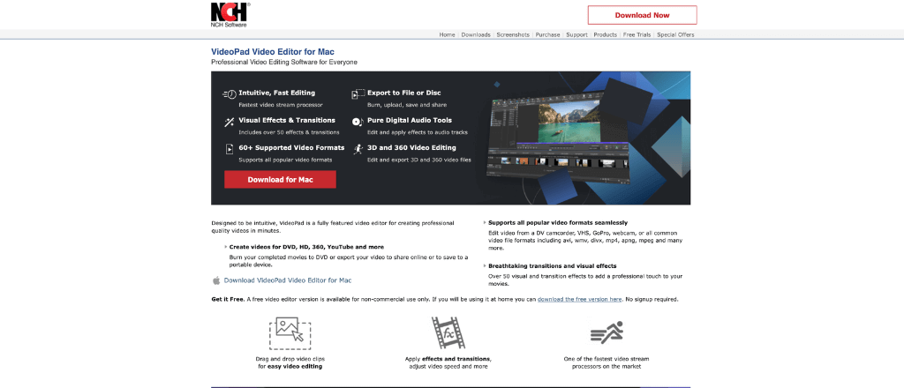Click the triangle bullet next to Breathtaking transitions
904x388 pixels.
[x=485, y=266]
